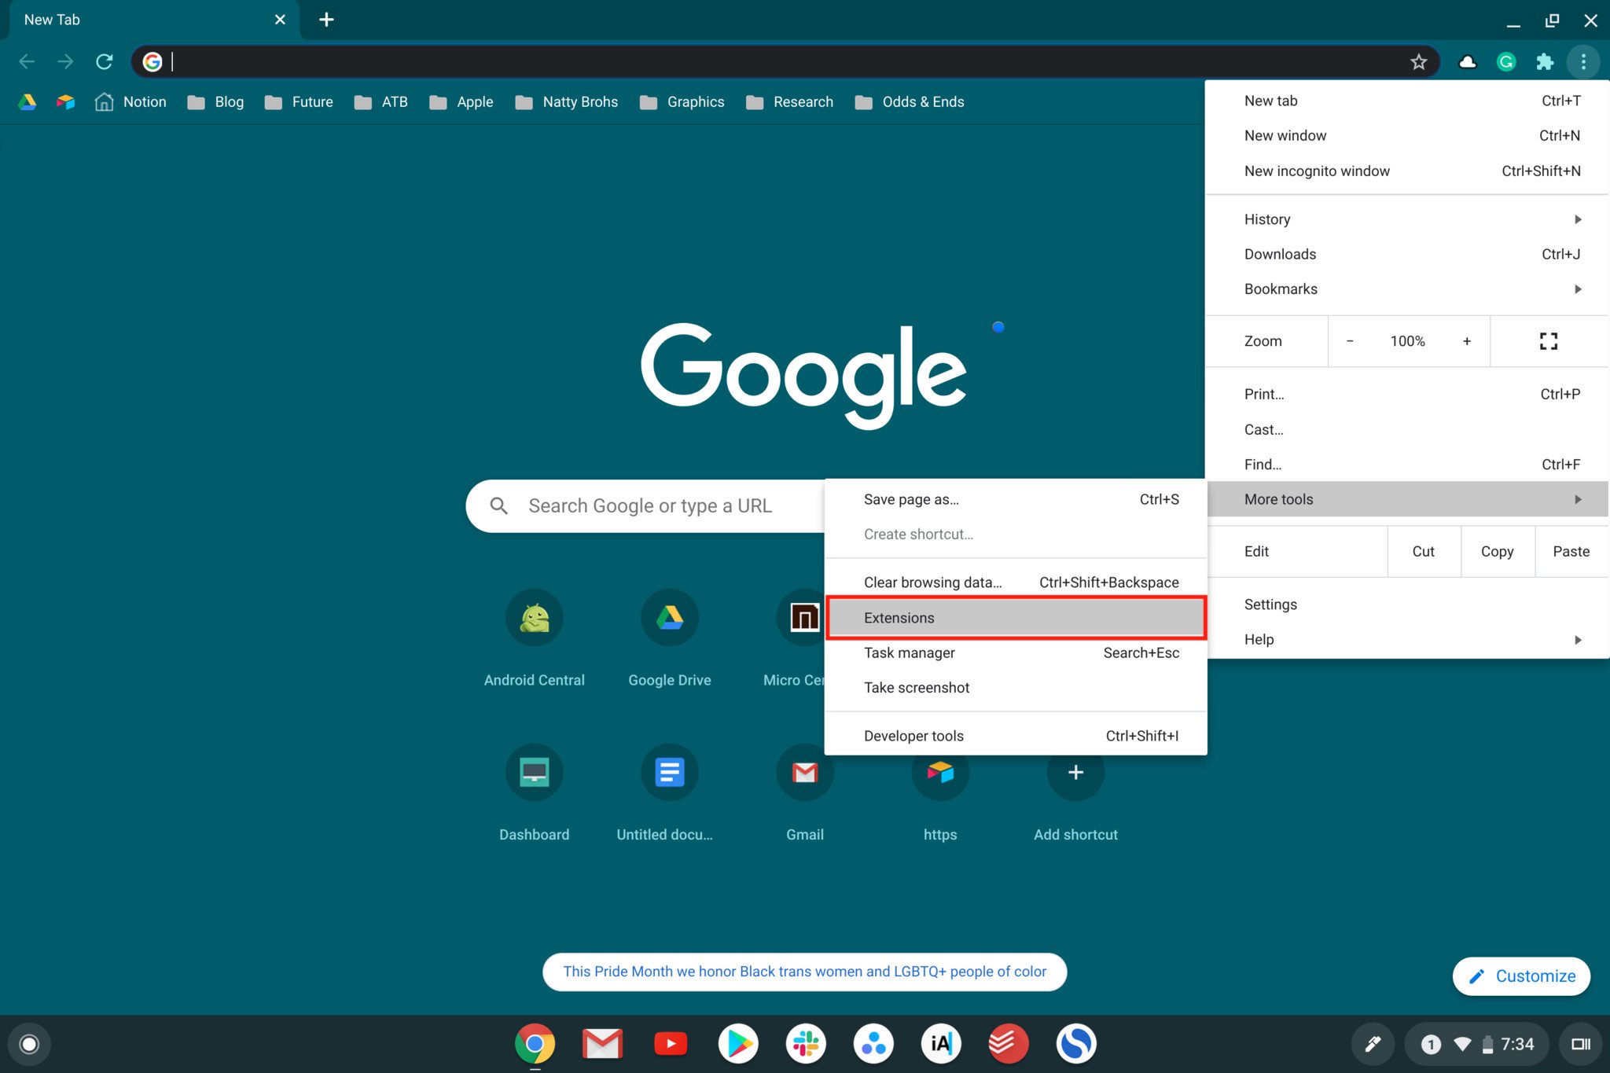Click the Add shortcut plus tile
The width and height of the screenshot is (1610, 1073).
point(1075,792)
